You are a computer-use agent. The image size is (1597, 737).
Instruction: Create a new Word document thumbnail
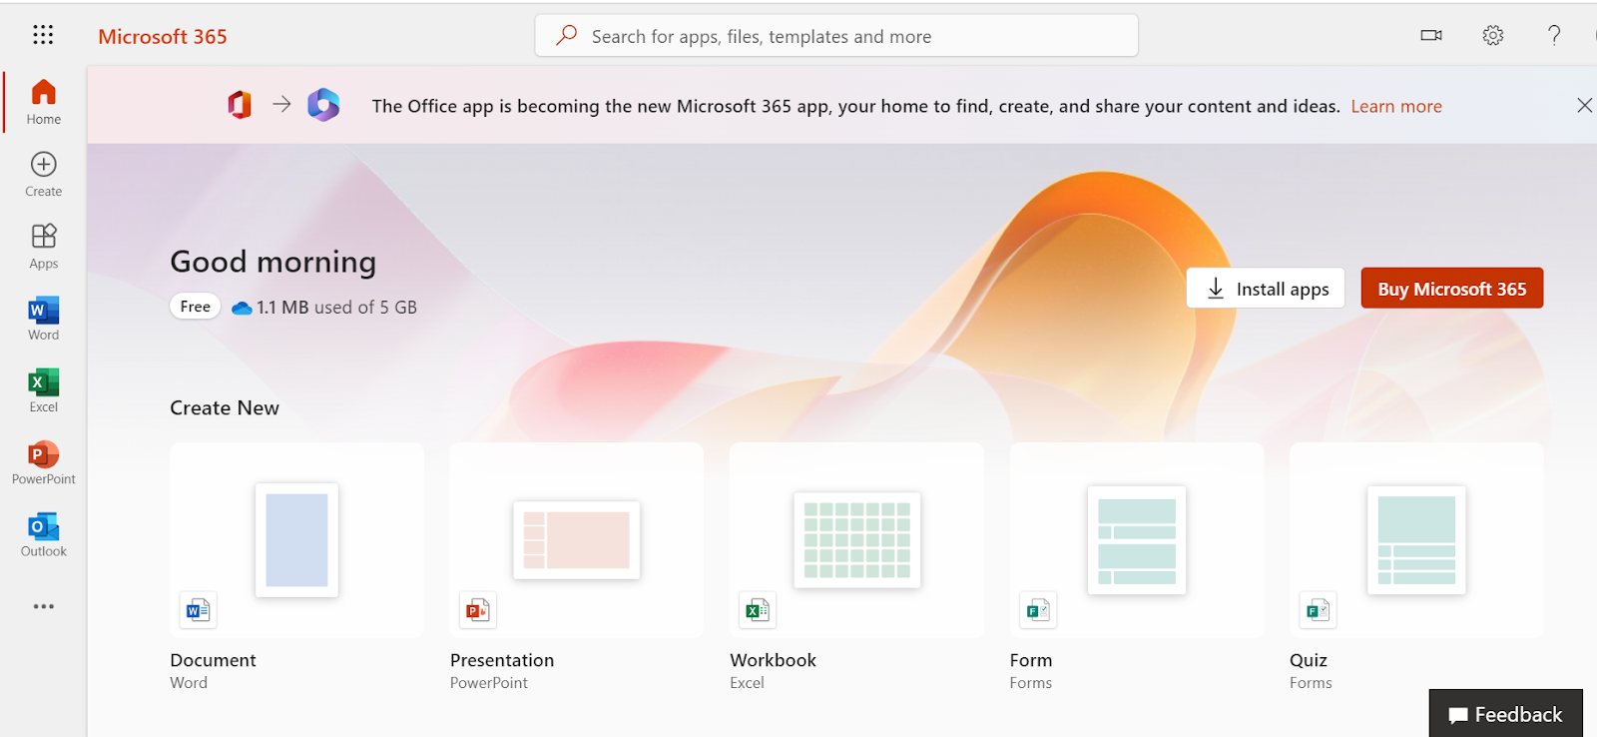tap(296, 539)
